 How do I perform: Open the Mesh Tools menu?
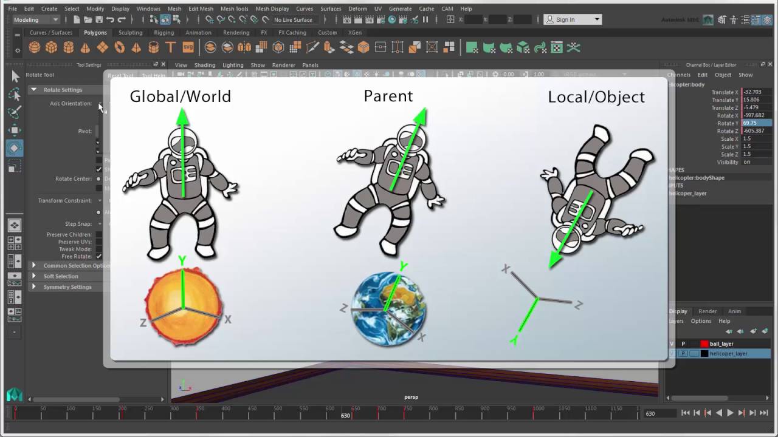[x=234, y=8]
